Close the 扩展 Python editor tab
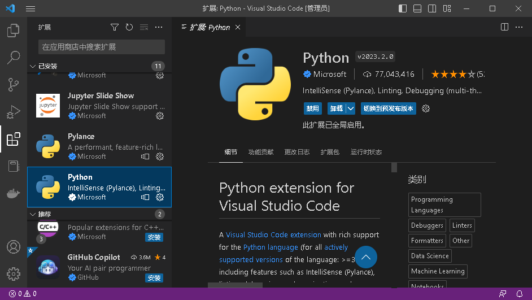The image size is (532, 300). [238, 27]
